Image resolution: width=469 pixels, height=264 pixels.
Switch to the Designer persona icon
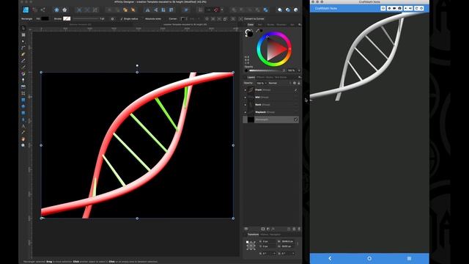pyautogui.click(x=26, y=10)
